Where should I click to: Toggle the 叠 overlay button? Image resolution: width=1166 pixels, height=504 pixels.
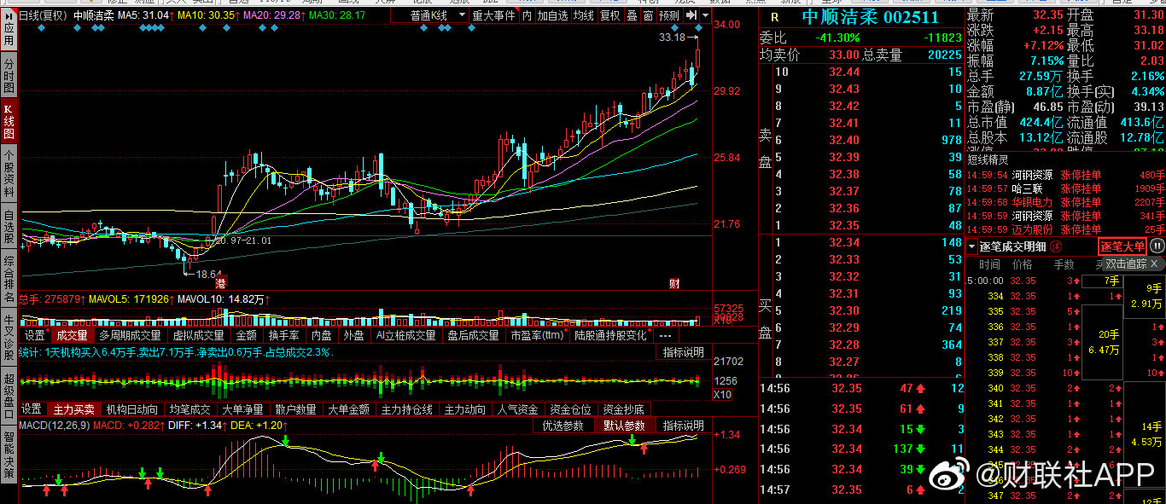632,15
